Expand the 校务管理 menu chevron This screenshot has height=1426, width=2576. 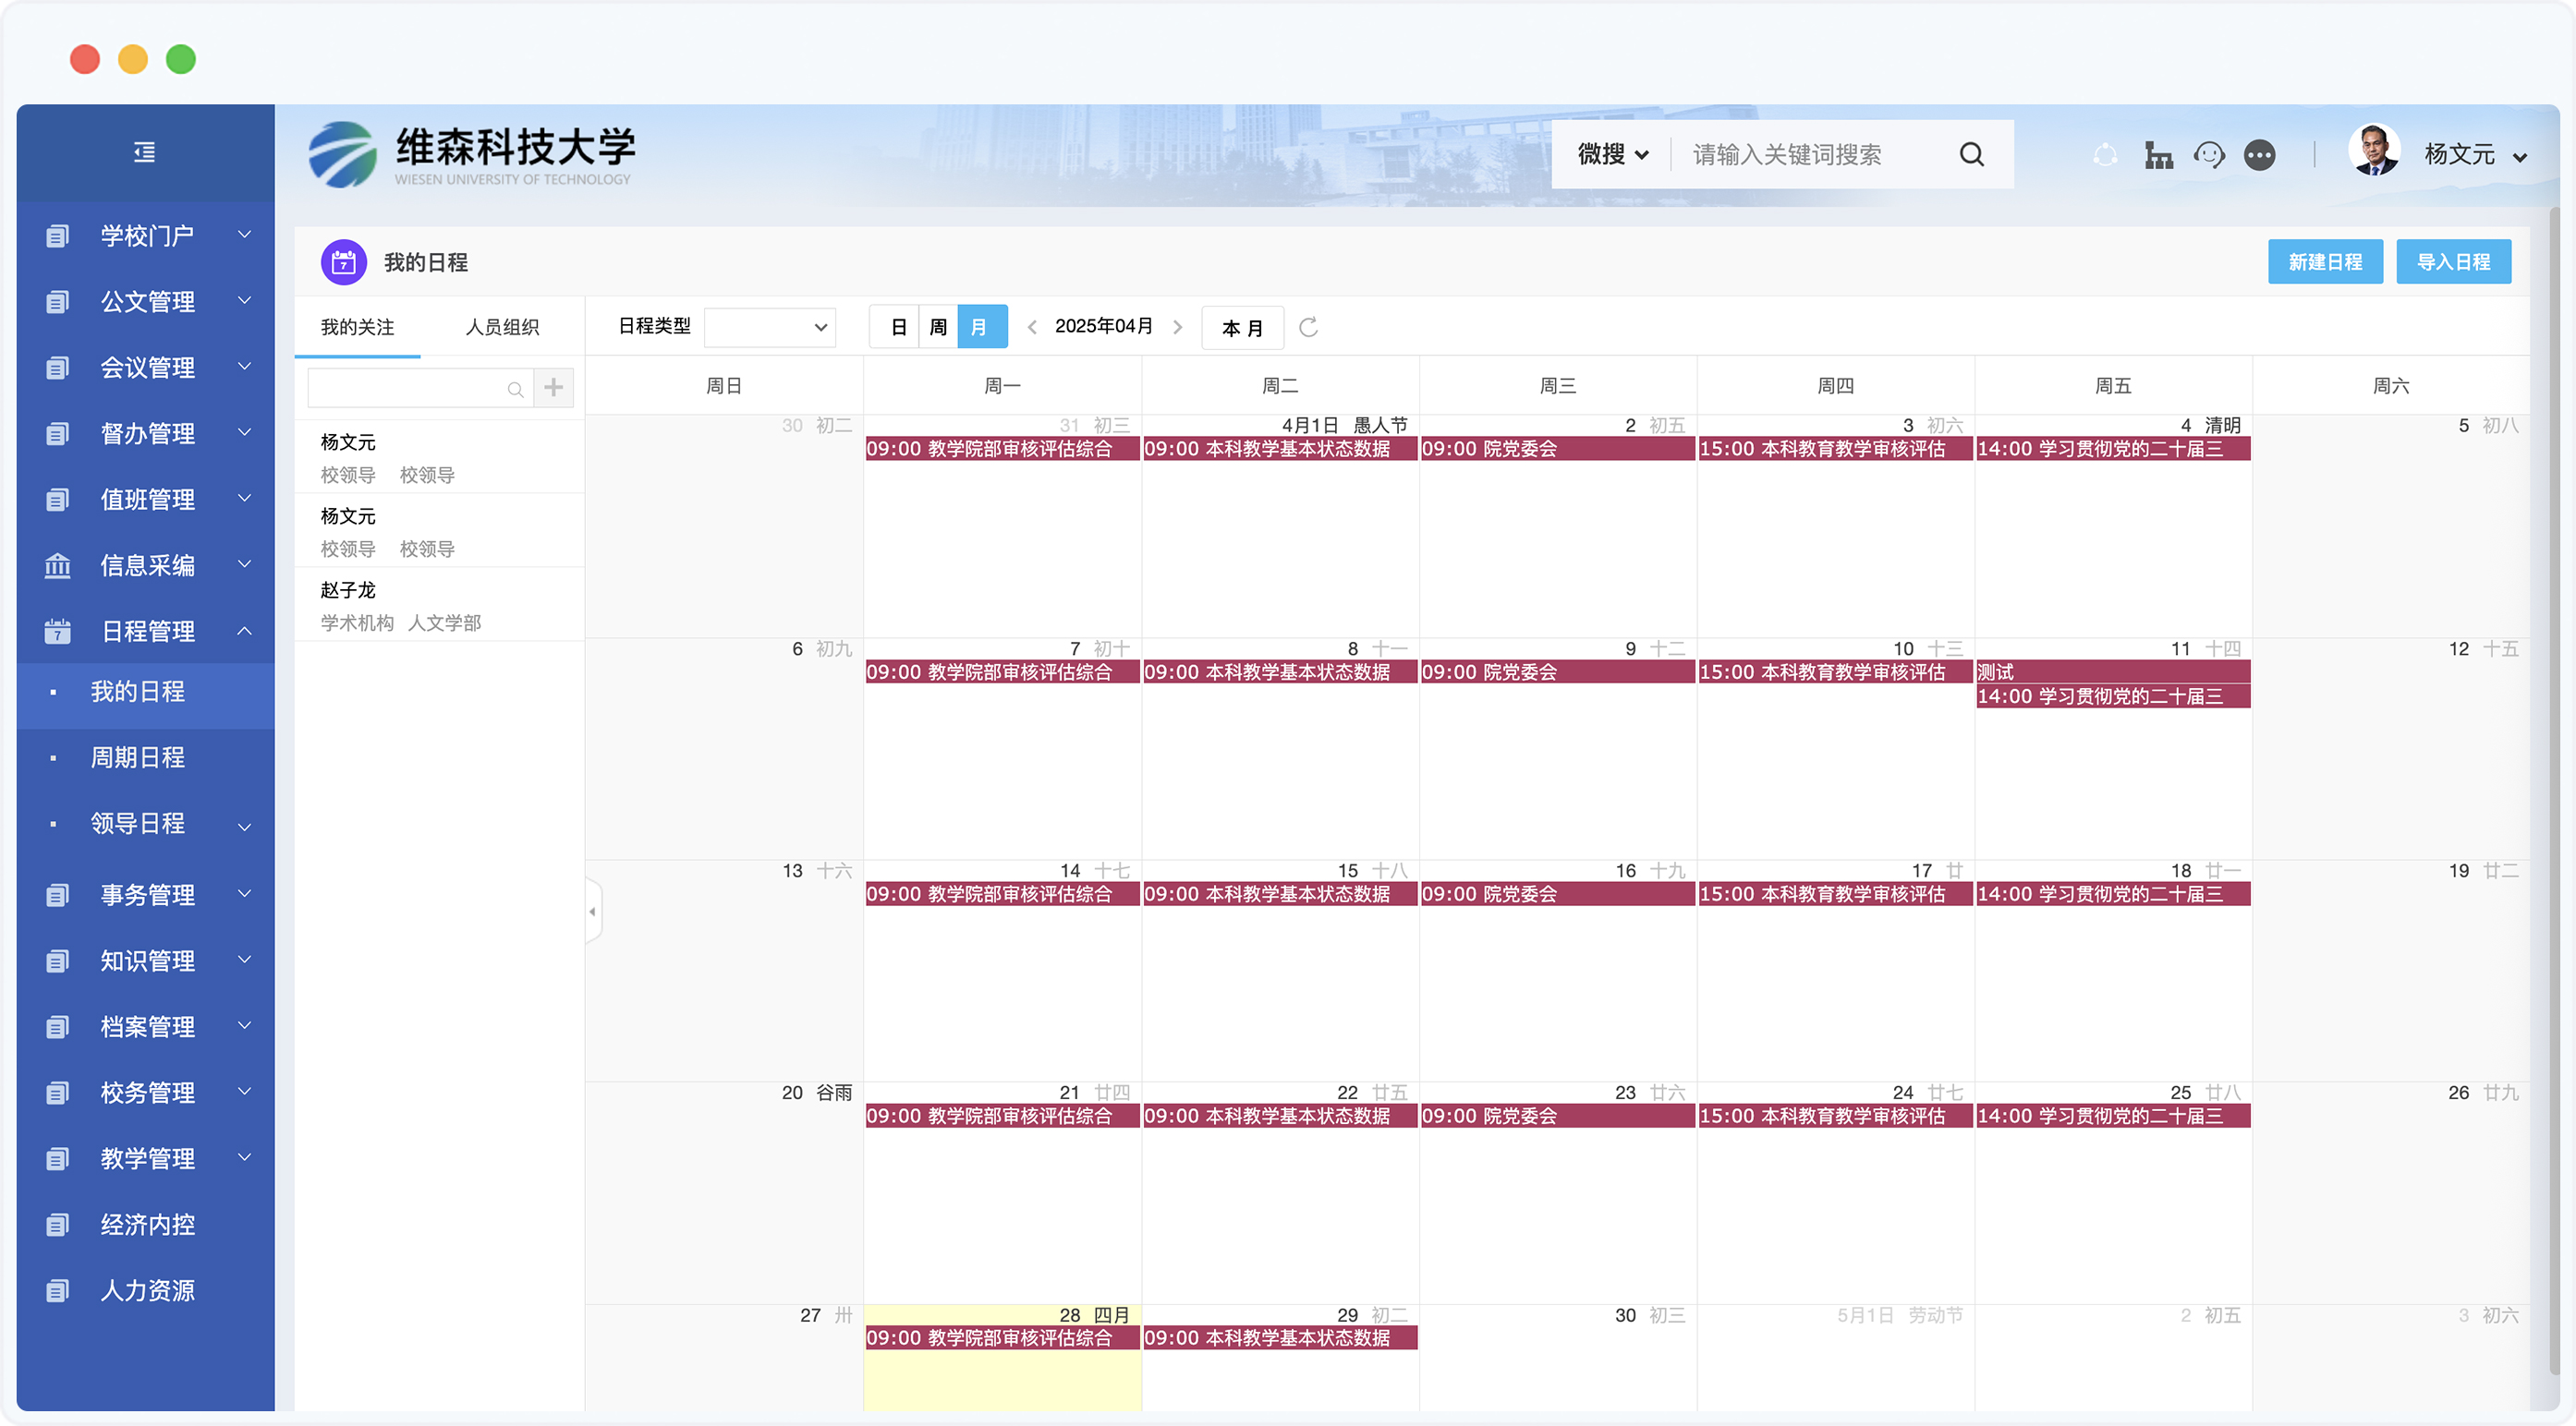click(x=244, y=1092)
